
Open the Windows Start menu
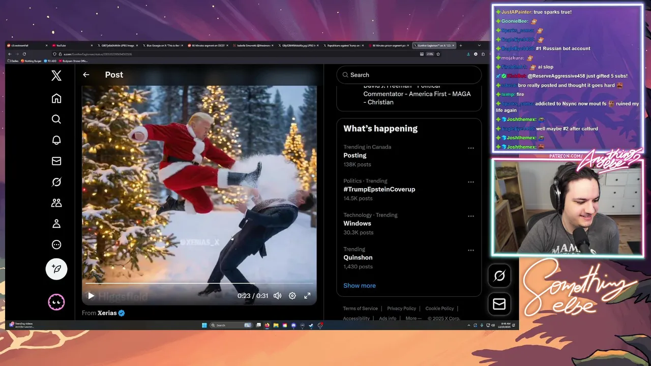(204, 325)
